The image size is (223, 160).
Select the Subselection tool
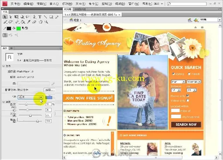(x=10, y=17)
